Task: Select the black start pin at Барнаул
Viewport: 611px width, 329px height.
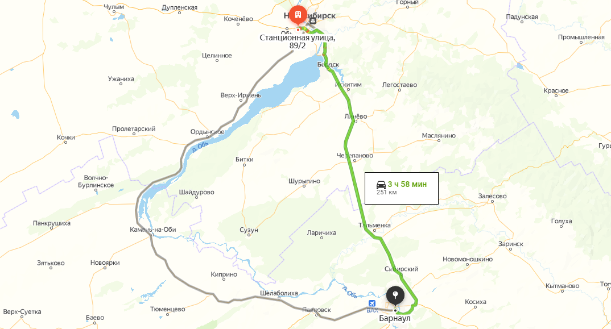Action: (x=395, y=296)
